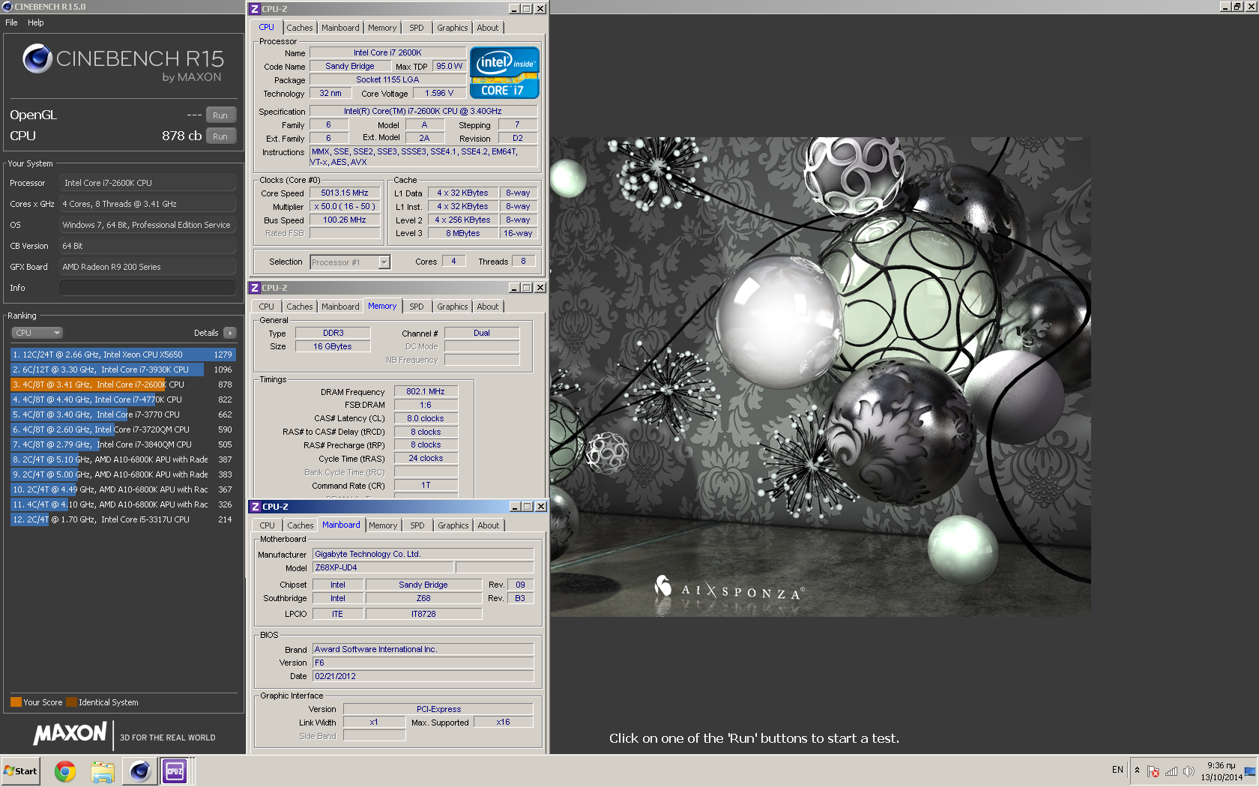The width and height of the screenshot is (1259, 787).
Task: Open SPD tab in middle CPU-Z window
Action: 417,307
